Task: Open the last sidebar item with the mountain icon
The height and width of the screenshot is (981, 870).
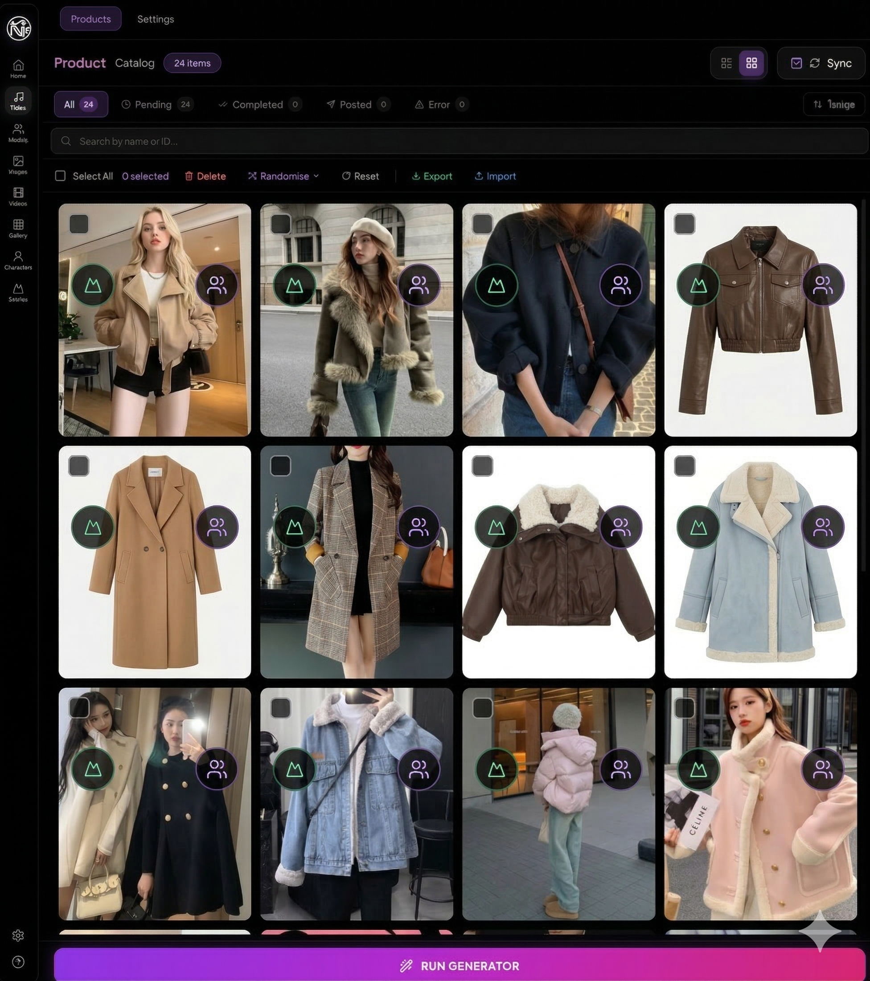Action: coord(18,292)
